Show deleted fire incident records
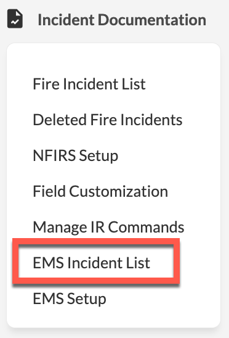Image resolution: width=229 pixels, height=338 pixels. click(108, 120)
